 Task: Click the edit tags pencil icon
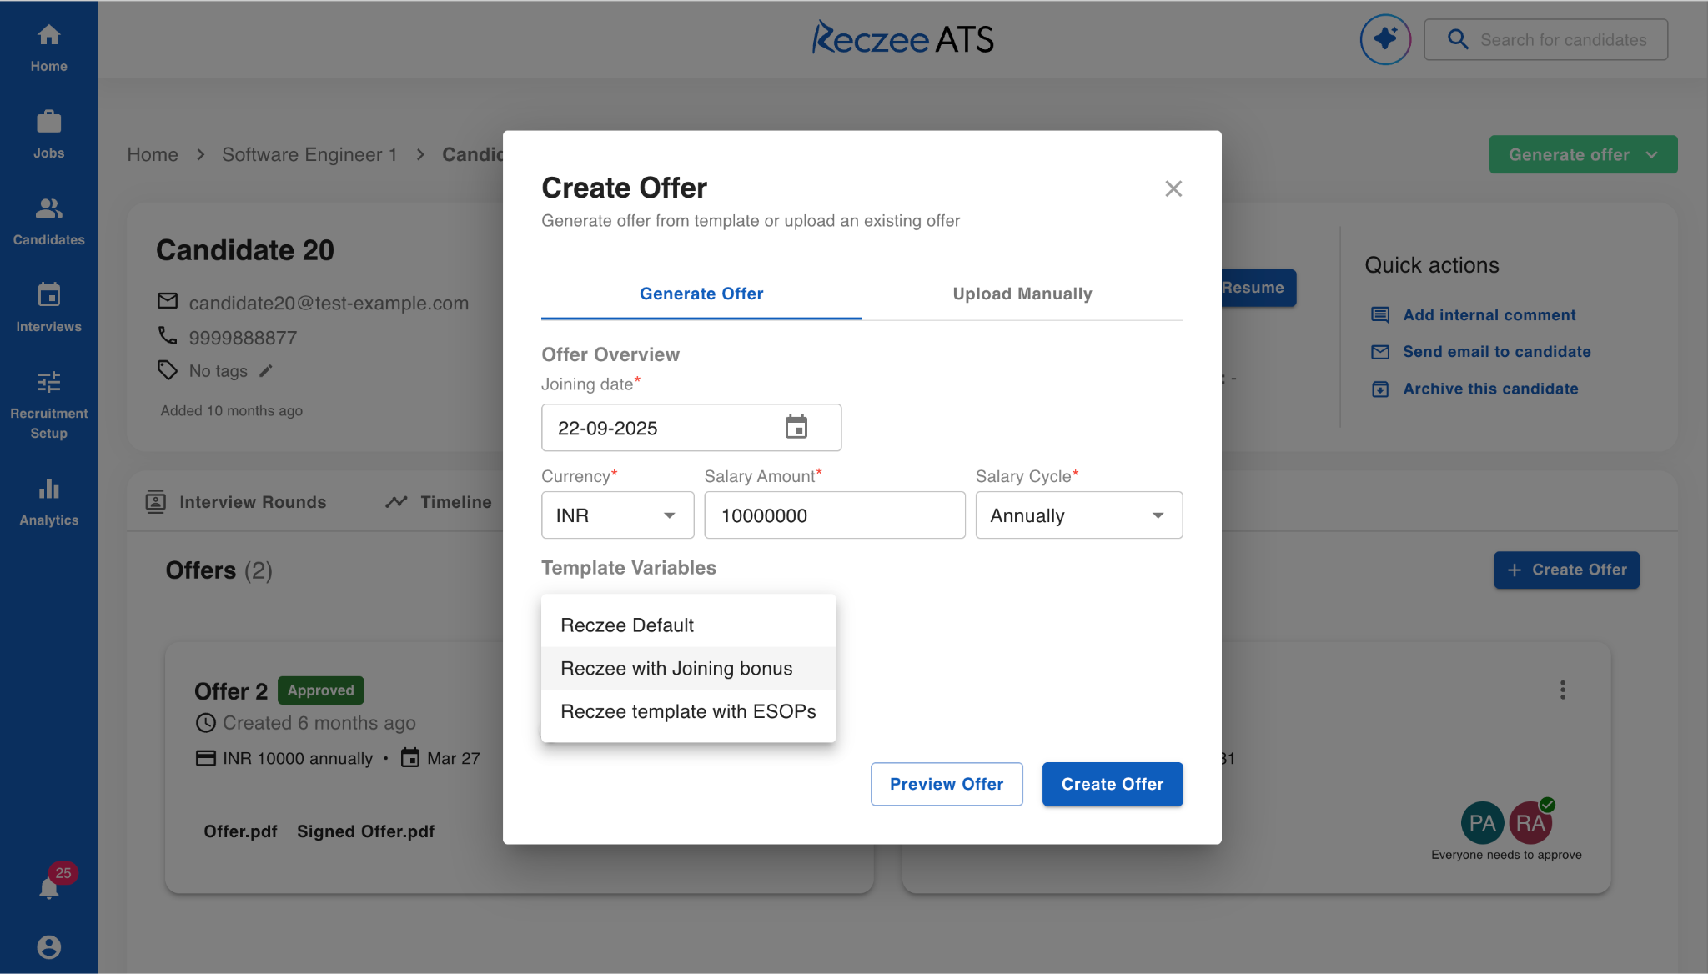tap(266, 371)
